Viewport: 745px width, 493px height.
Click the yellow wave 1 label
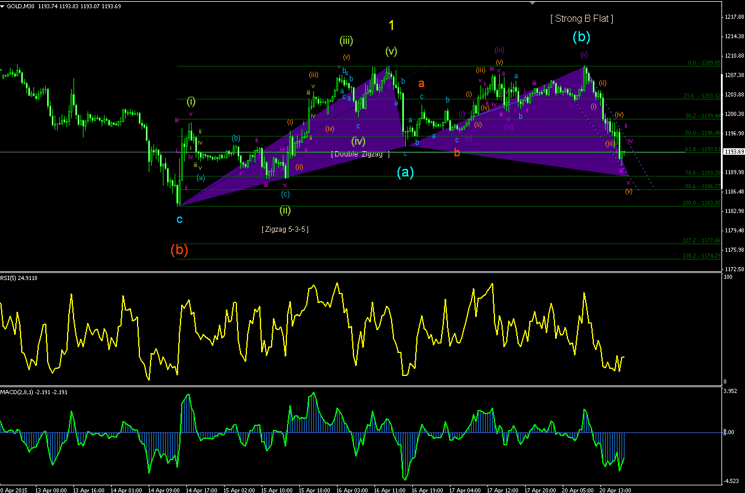392,25
